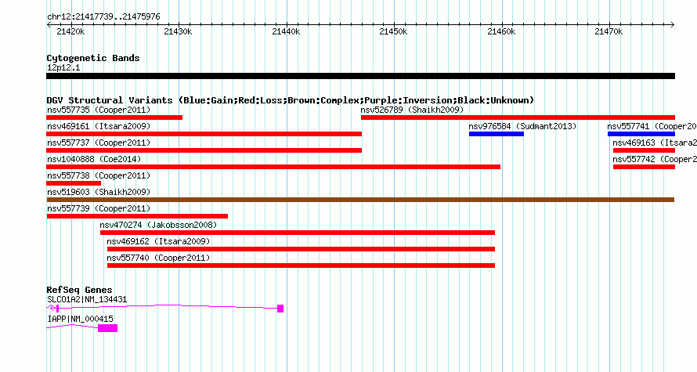697x372 pixels.
Task: Open the nsv557739 (Cooper2011) variant bar
Action: (x=137, y=216)
